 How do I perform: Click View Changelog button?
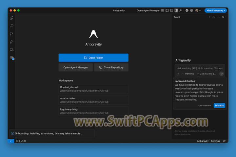click(x=214, y=10)
